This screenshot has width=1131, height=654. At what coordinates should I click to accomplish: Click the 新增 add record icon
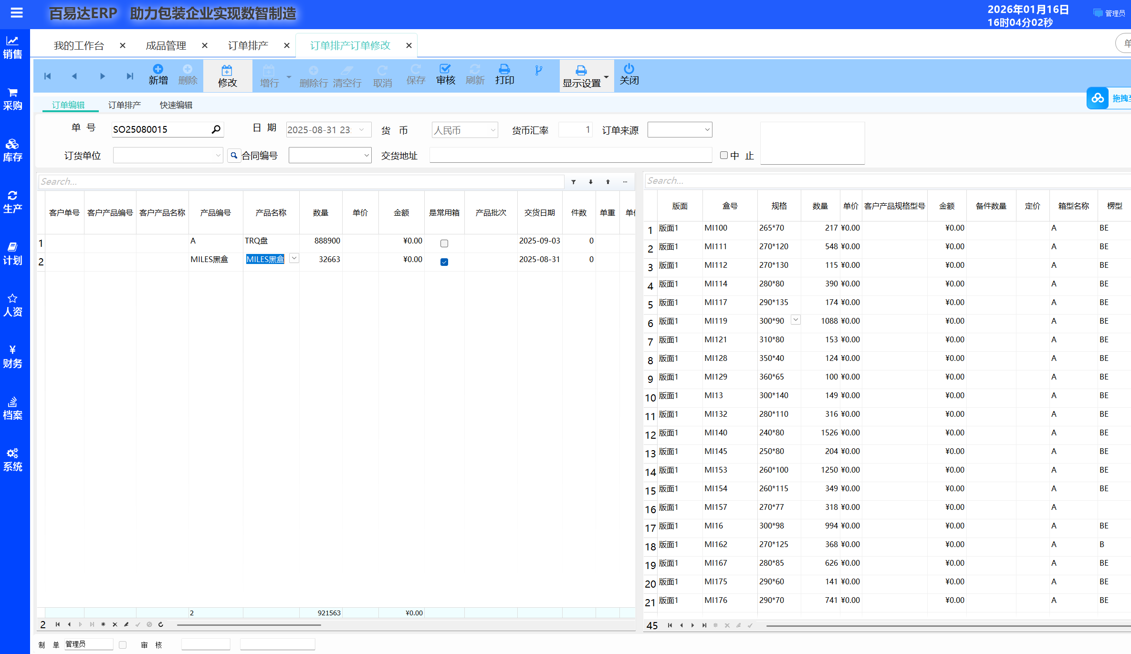pyautogui.click(x=158, y=70)
